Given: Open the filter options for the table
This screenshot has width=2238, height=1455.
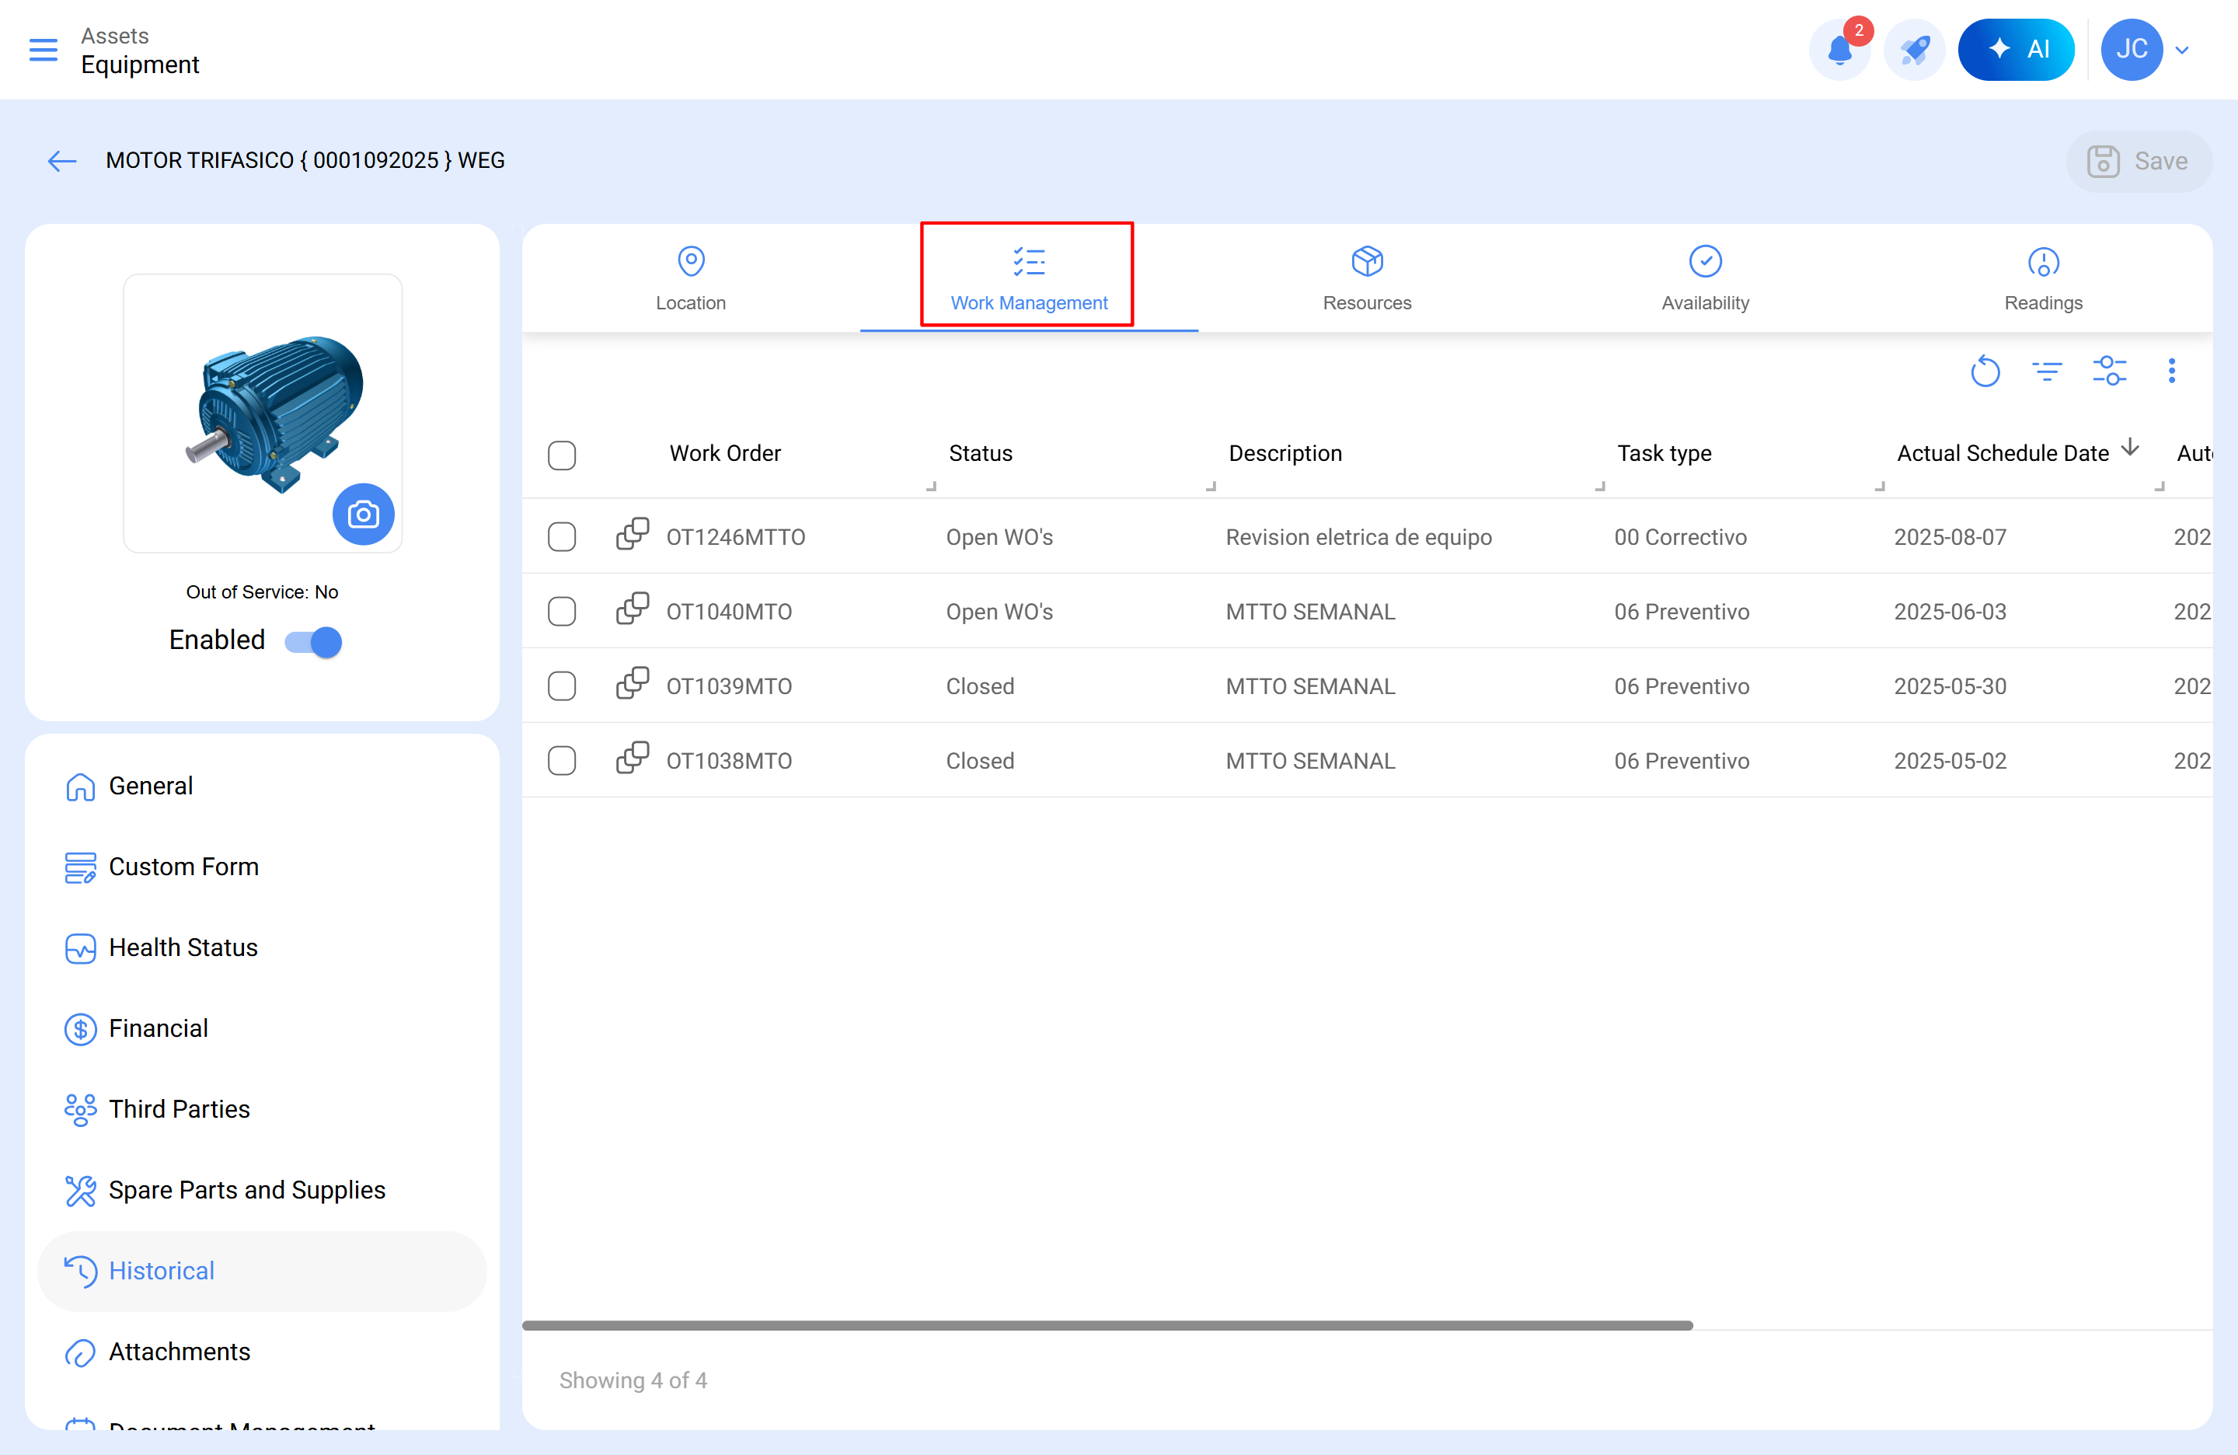Looking at the screenshot, I should coord(2047,372).
